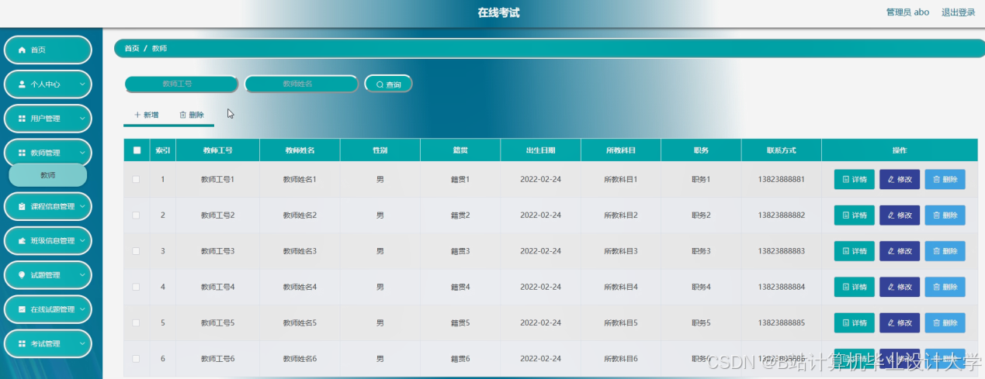Click the pencil edit icon in row 教师工号4
This screenshot has width=985, height=379.
891,288
